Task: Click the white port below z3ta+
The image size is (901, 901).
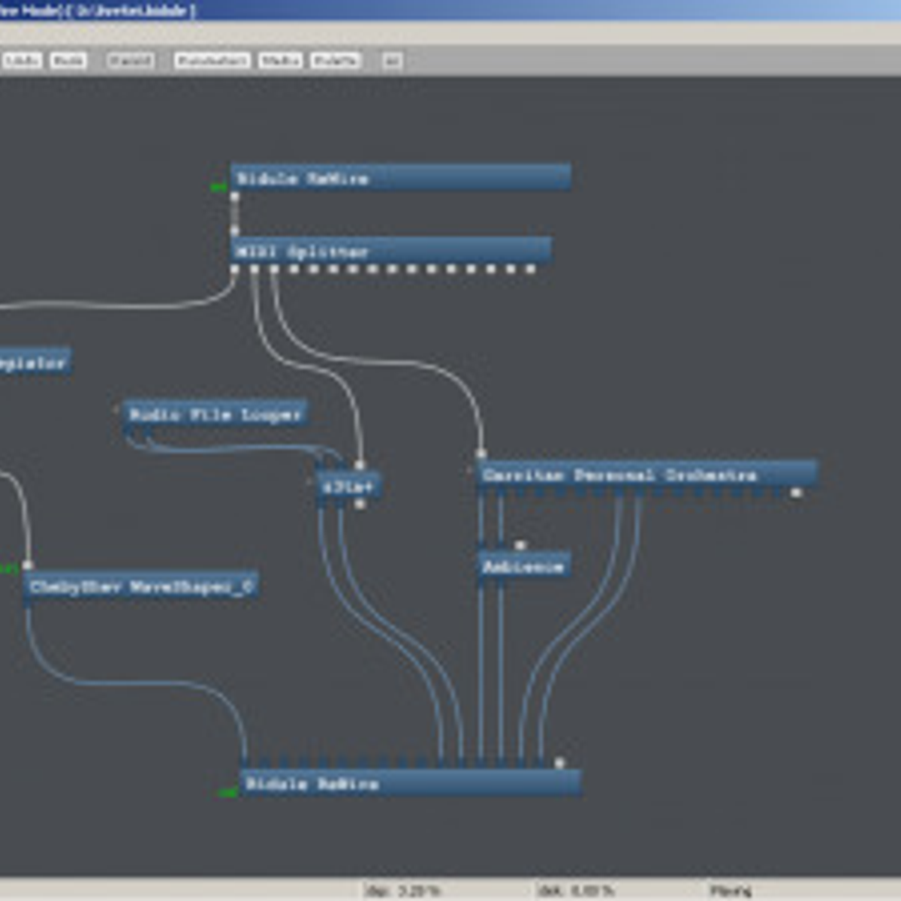Action: click(360, 505)
